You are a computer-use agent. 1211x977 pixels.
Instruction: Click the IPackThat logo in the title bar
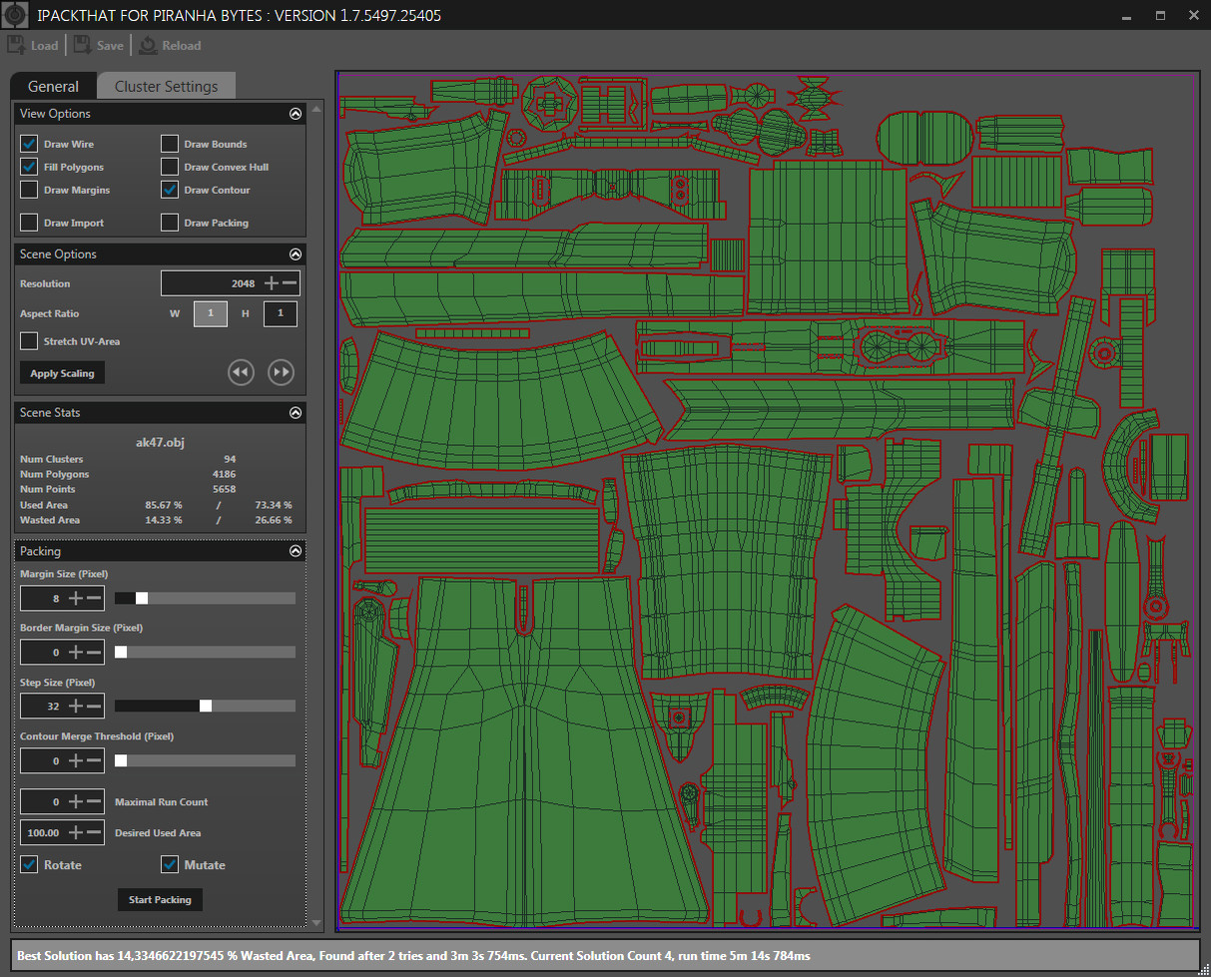tap(14, 15)
